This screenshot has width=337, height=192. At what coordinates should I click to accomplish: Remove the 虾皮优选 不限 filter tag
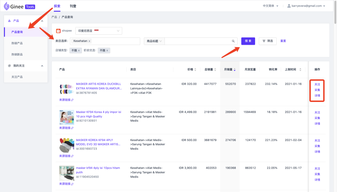(x=107, y=51)
